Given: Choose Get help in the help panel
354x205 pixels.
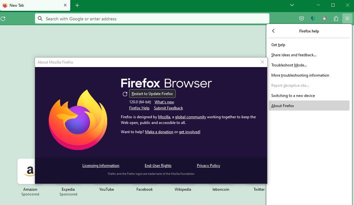Looking at the screenshot, I should coord(278,44).
